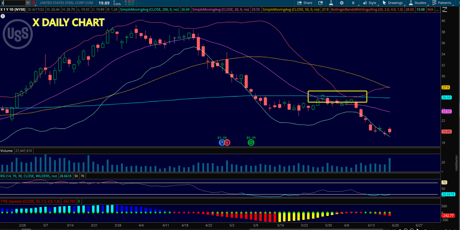
Task: Click the blue lightbulb event icon
Action: click(222, 142)
